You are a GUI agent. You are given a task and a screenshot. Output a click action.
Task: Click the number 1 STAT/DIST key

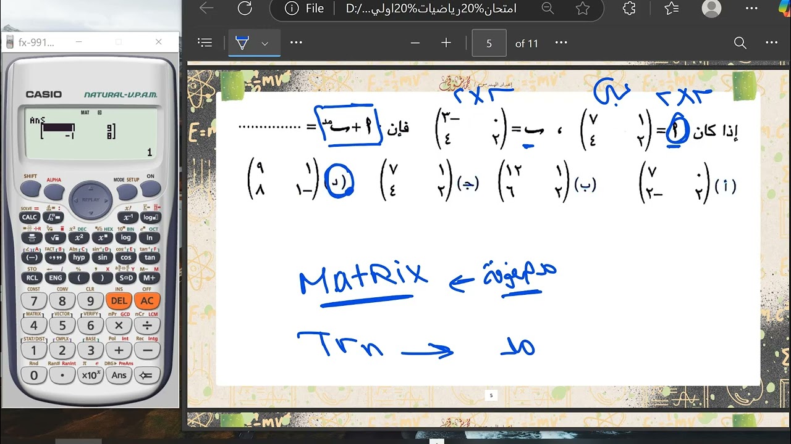tap(34, 350)
